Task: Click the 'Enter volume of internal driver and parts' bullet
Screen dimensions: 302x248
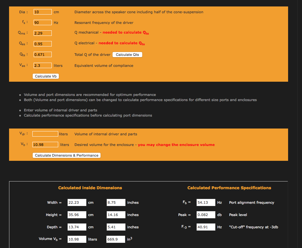Action: pos(60,110)
